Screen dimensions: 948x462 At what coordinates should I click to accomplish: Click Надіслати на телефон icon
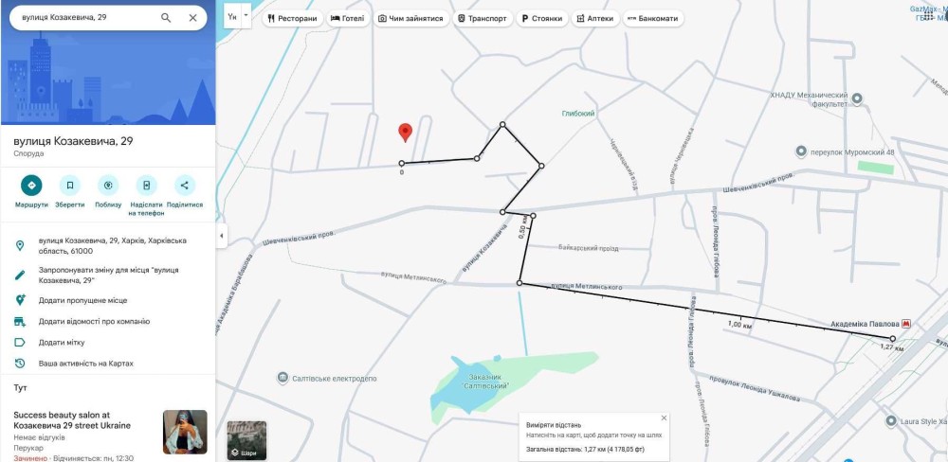point(146,186)
